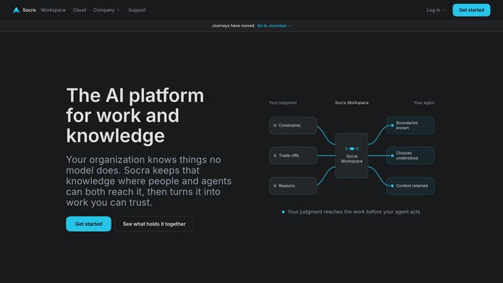This screenshot has width=503, height=283.
Task: Open the Workspace nav item
Action: [53, 10]
